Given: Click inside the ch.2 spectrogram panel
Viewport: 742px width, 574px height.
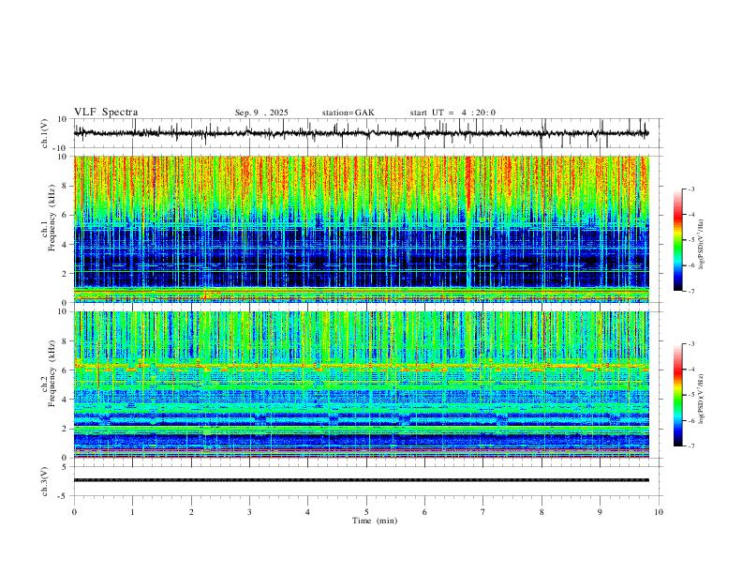Looking at the screenshot, I should point(361,385).
